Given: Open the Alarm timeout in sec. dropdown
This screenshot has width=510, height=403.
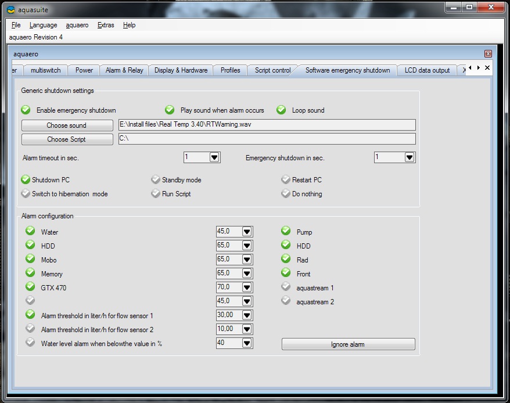Looking at the screenshot, I should (x=214, y=157).
